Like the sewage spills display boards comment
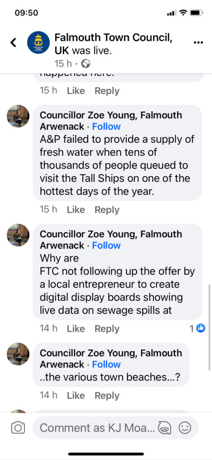This screenshot has width=212, height=460. pos(76,328)
